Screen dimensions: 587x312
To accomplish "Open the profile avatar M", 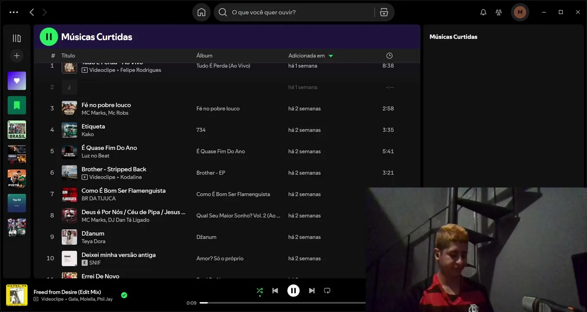I will (x=520, y=12).
